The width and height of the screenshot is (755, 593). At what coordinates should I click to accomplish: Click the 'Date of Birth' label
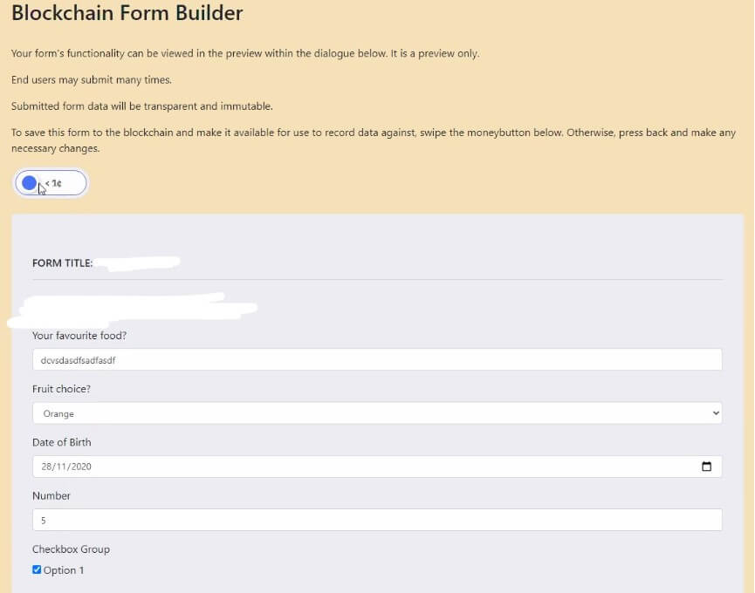coord(62,442)
